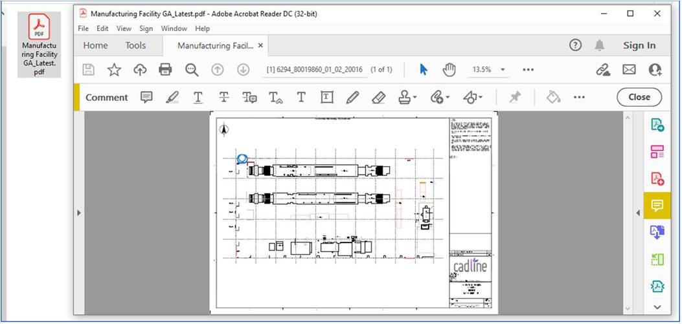
Task: Click the upload to cloud icon
Action: 140,69
